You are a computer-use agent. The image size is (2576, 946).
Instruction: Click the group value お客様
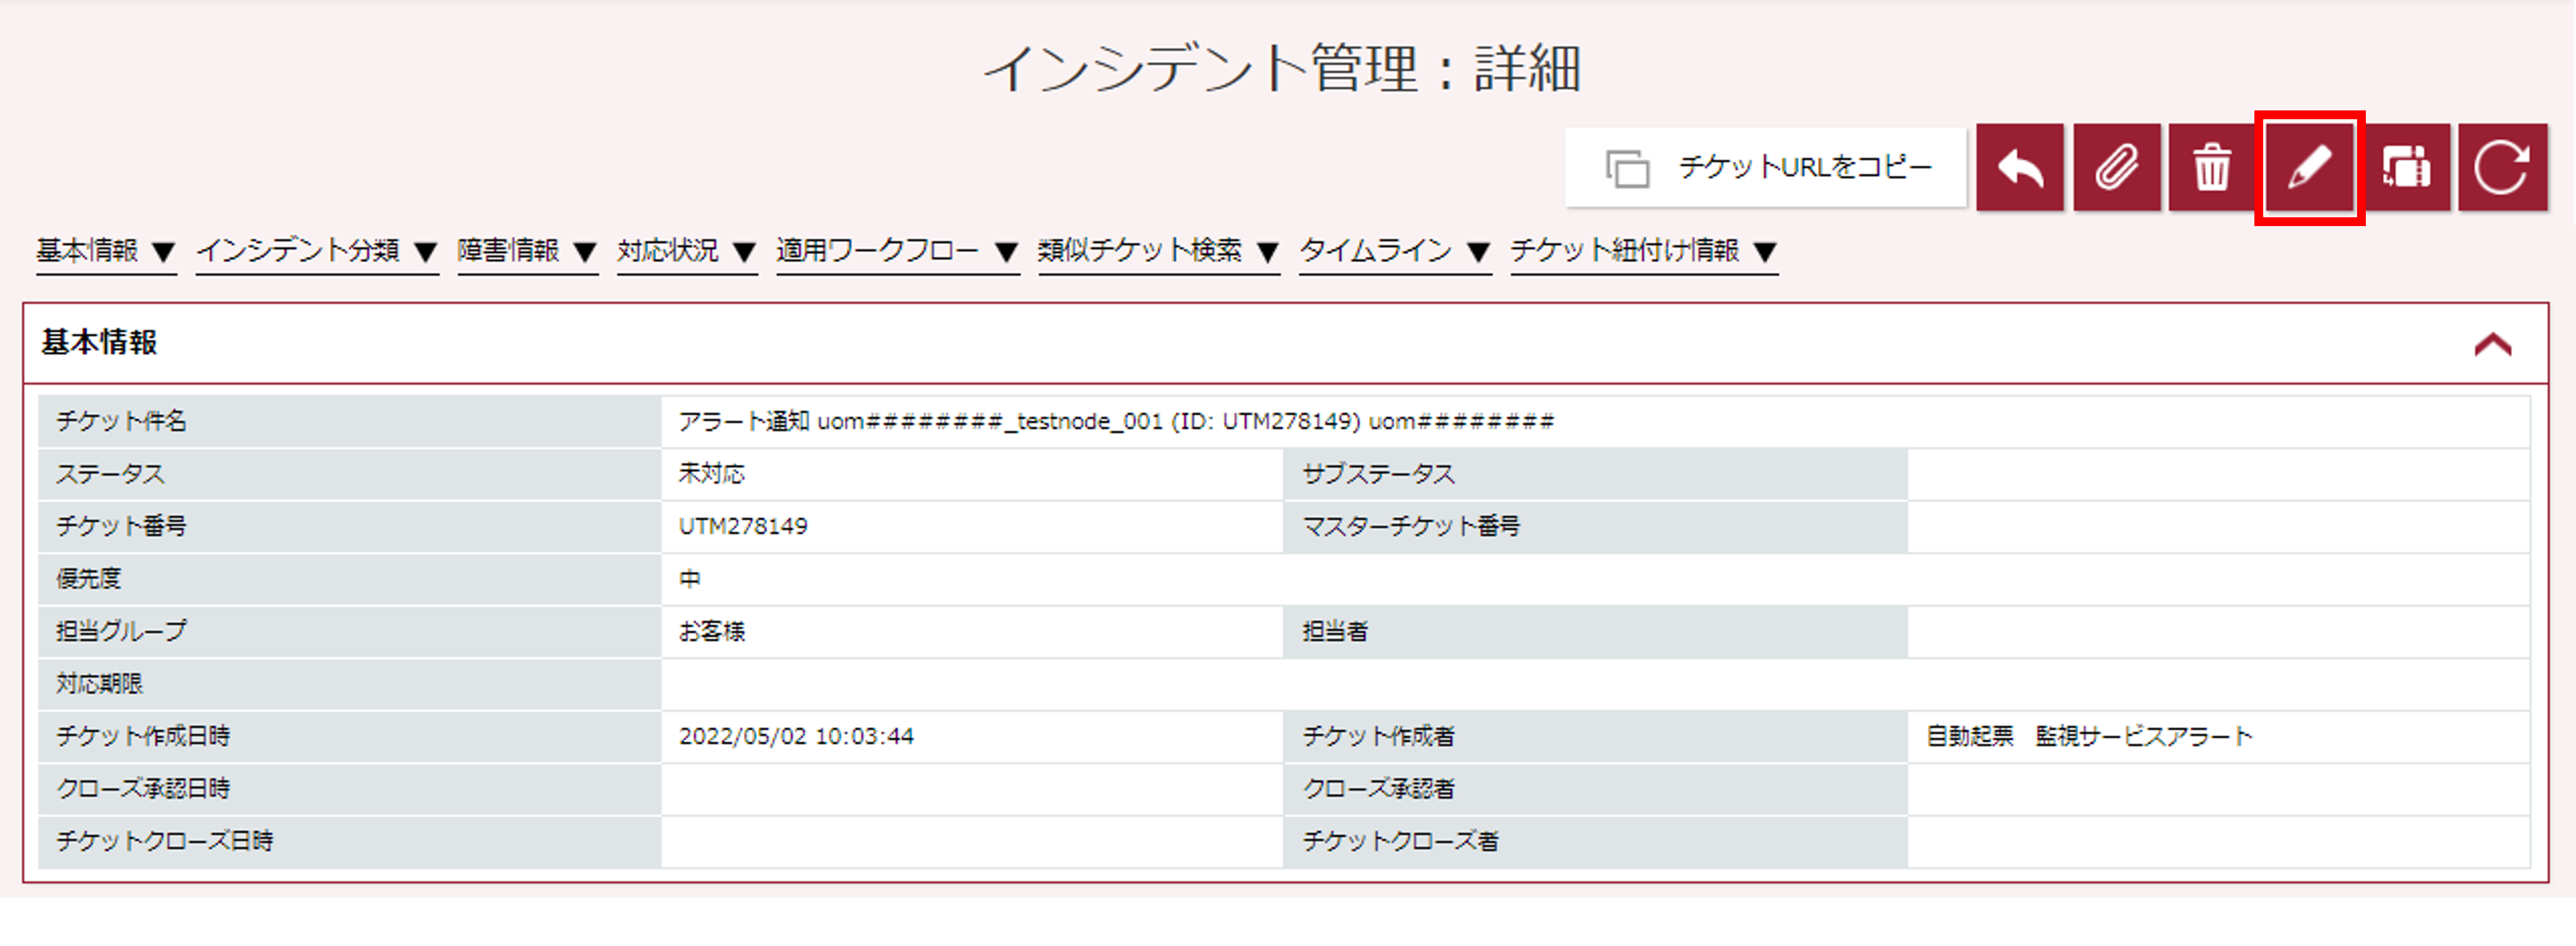coord(712,632)
